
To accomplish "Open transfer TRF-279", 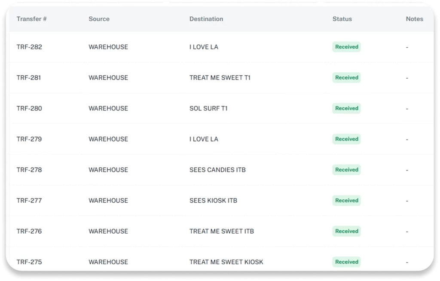I will (29, 139).
